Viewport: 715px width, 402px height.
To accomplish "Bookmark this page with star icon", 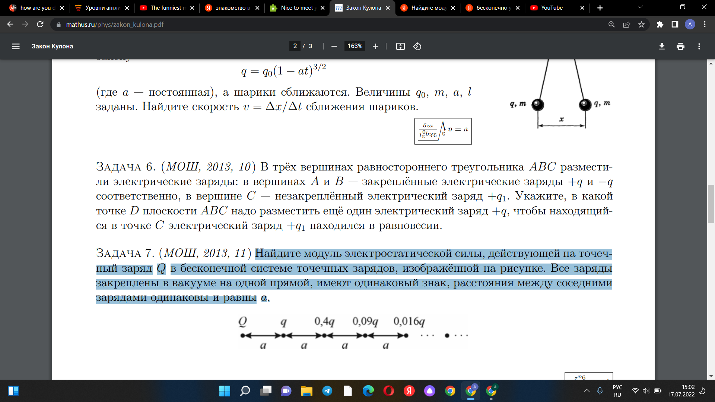I will click(641, 25).
